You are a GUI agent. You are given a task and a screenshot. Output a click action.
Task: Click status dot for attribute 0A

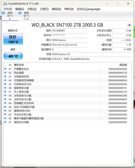[5, 103]
